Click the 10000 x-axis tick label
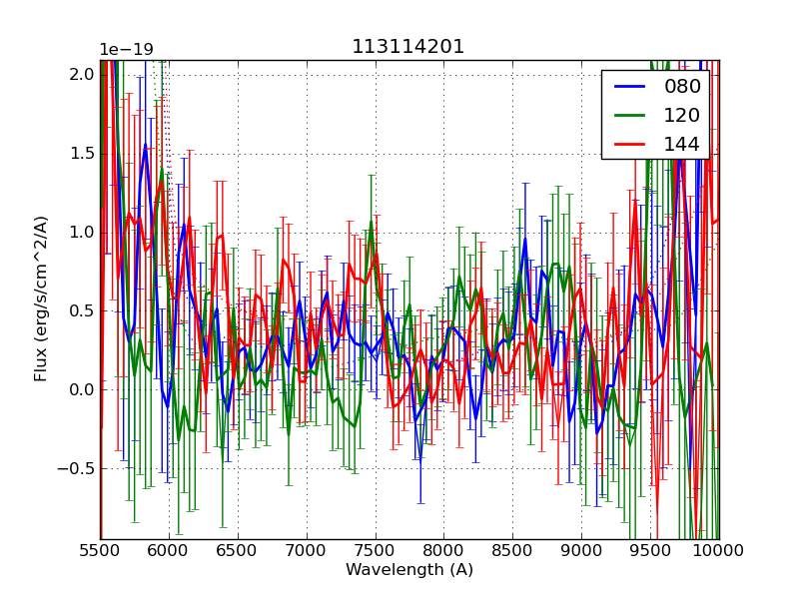The image size is (799, 599). coord(719,550)
